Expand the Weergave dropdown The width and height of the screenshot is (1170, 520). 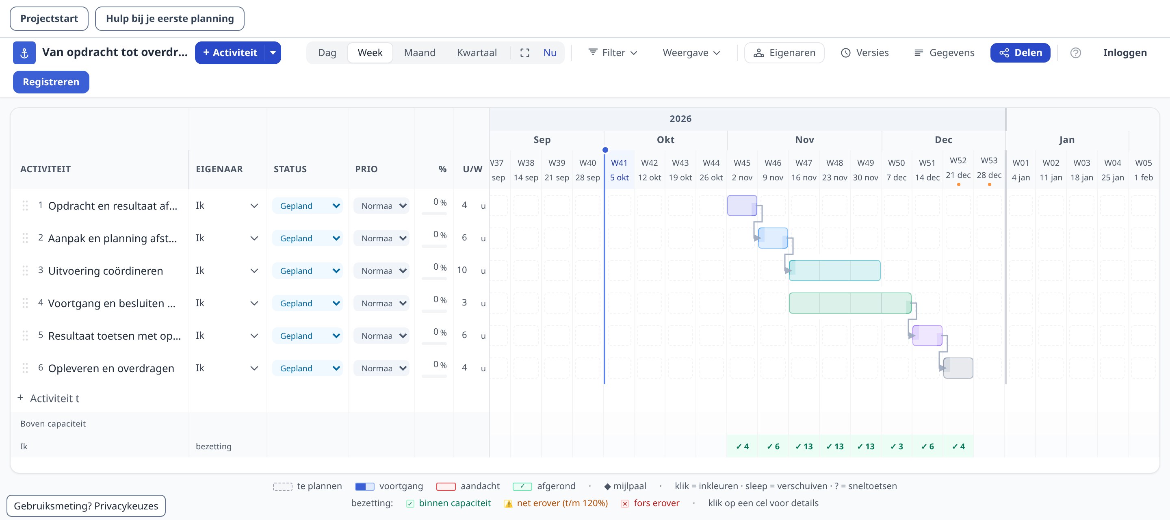[x=691, y=53]
